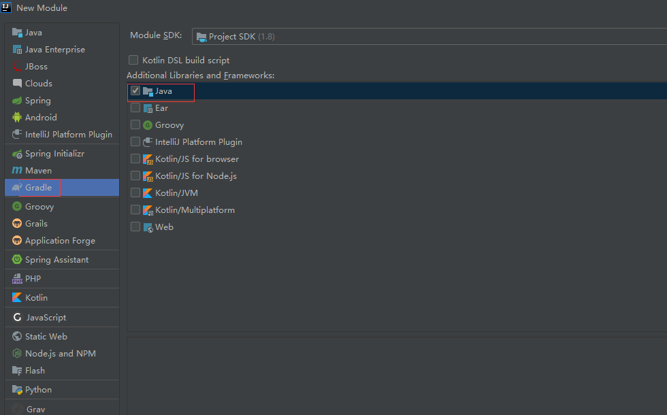Click the PHP icon
Viewport: 667px width, 415px height.
[17, 278]
